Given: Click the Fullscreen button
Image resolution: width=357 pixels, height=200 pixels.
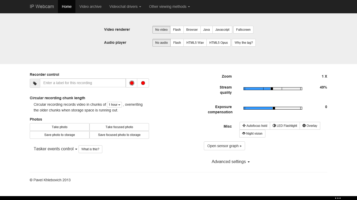Looking at the screenshot, I should (x=243, y=30).
